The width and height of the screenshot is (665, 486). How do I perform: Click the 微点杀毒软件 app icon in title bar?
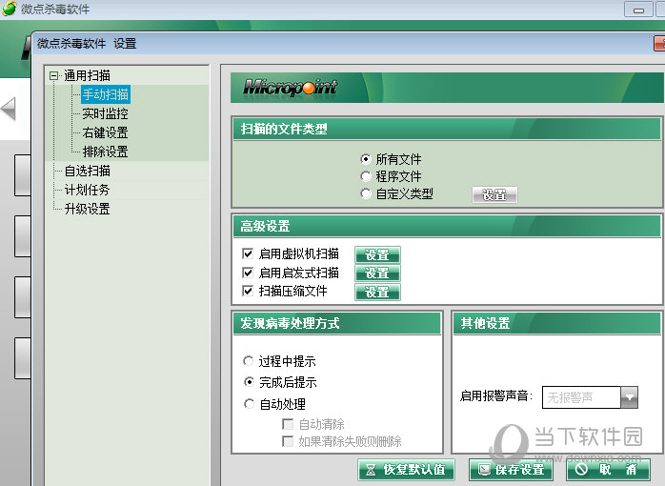[x=10, y=9]
